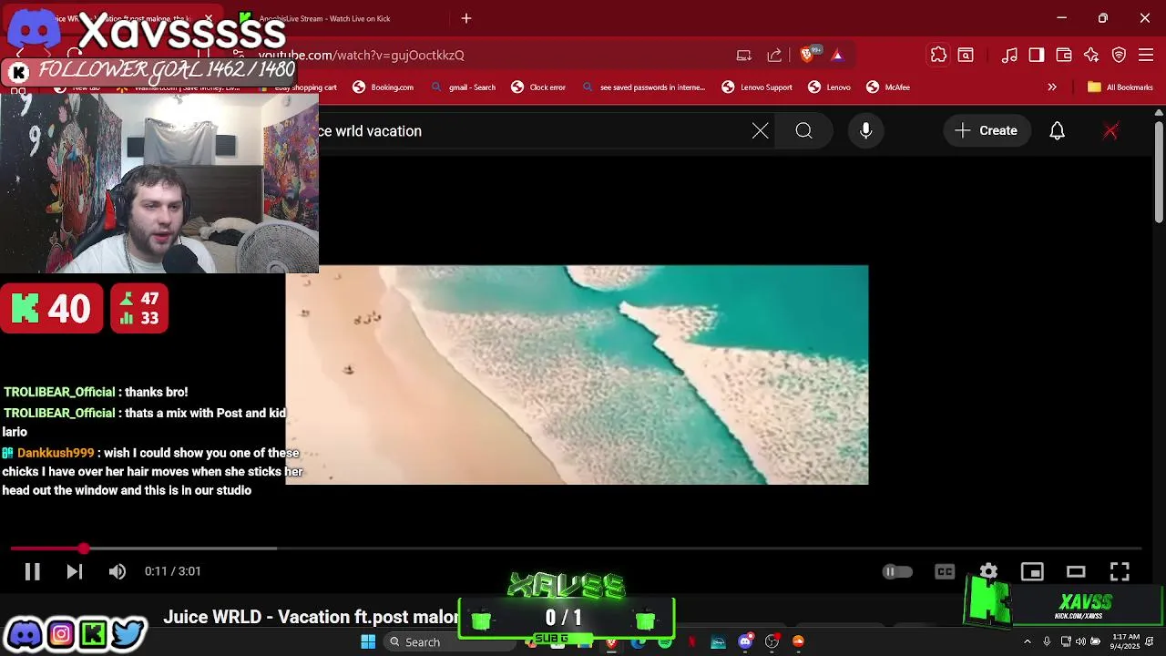The height and width of the screenshot is (656, 1166).
Task: Switch to miniplayer mode
Action: coord(1032,571)
